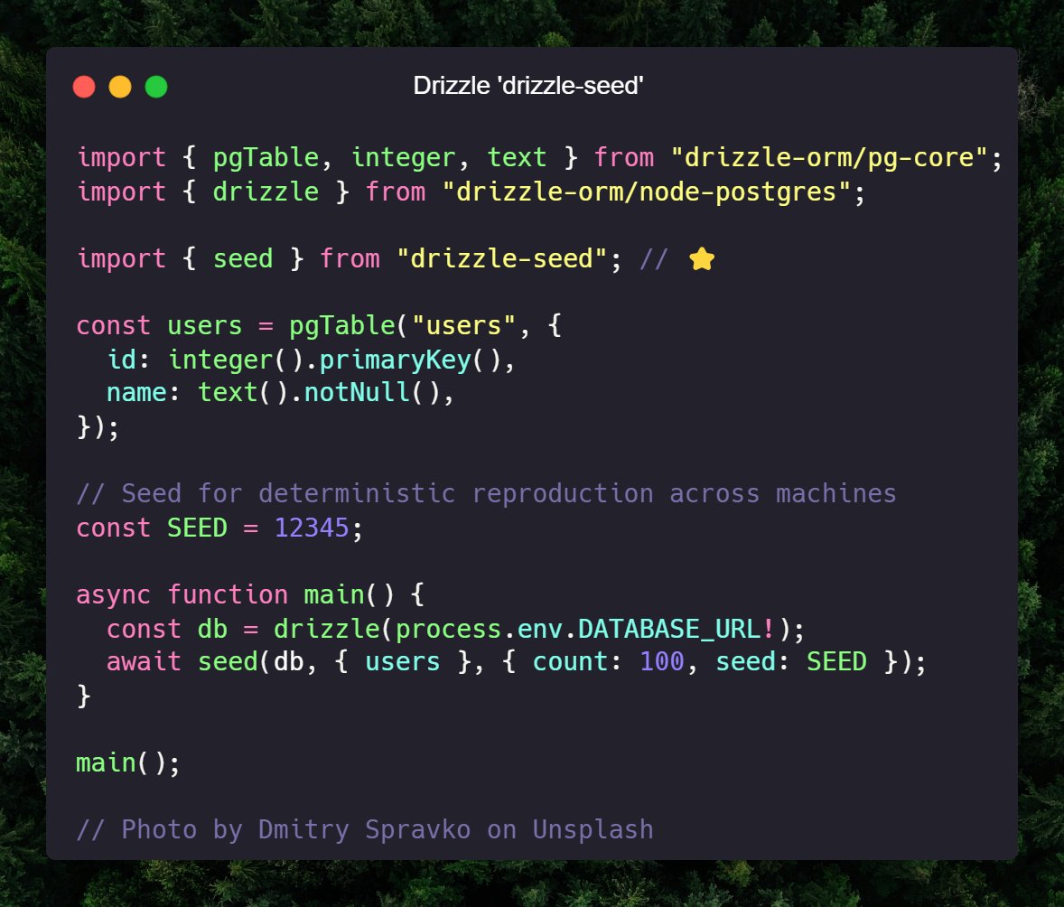Click the string "drizzle-orm/pg-core"
1064x907 pixels.
[x=828, y=157]
